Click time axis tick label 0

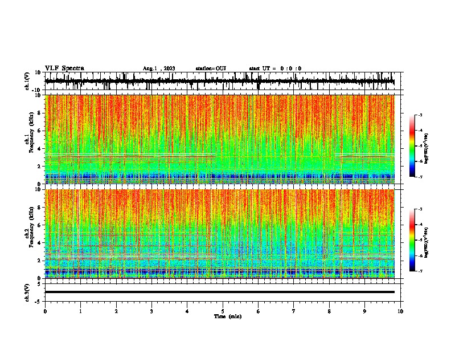point(45,311)
